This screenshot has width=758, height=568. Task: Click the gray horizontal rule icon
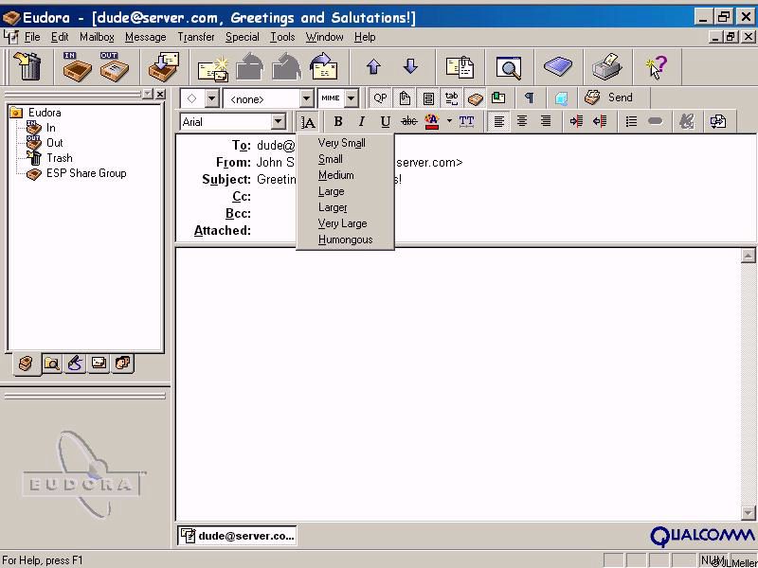[655, 121]
